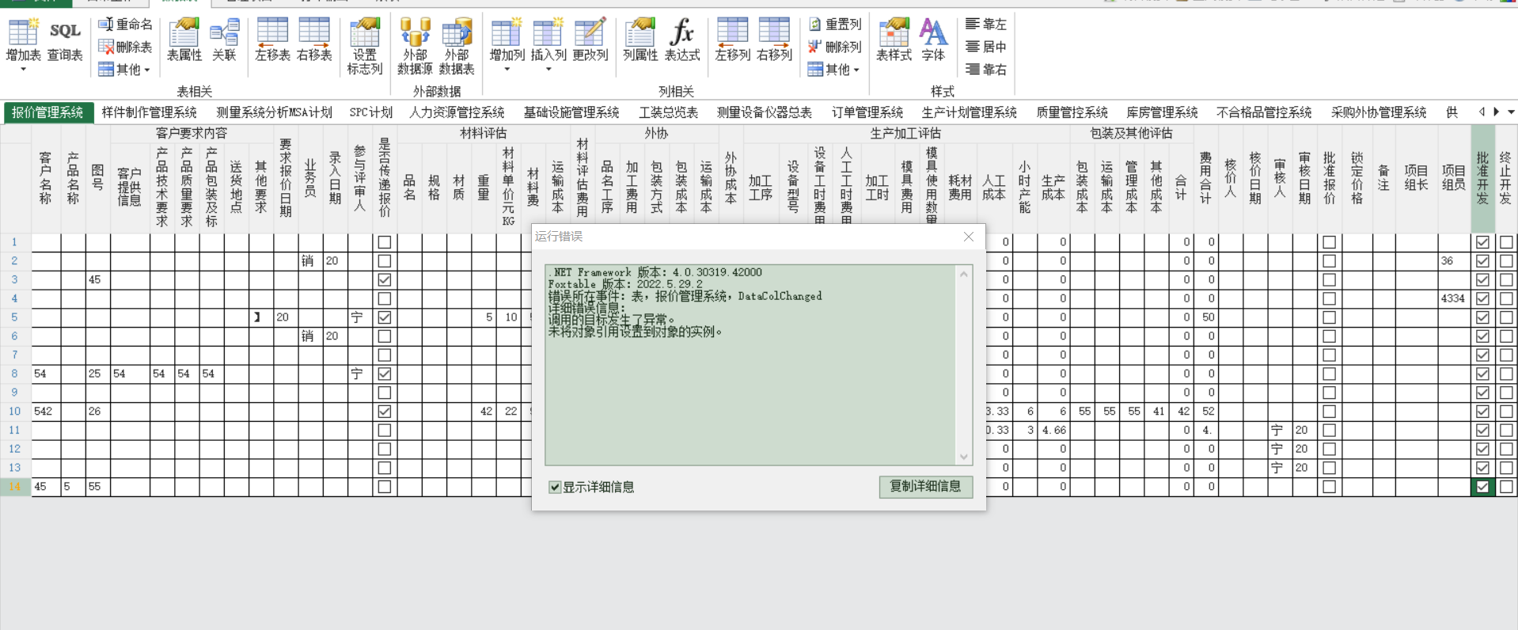The width and height of the screenshot is (1518, 630).
Task: Toggle 批准开发 checkbox in row 14
Action: (1482, 487)
